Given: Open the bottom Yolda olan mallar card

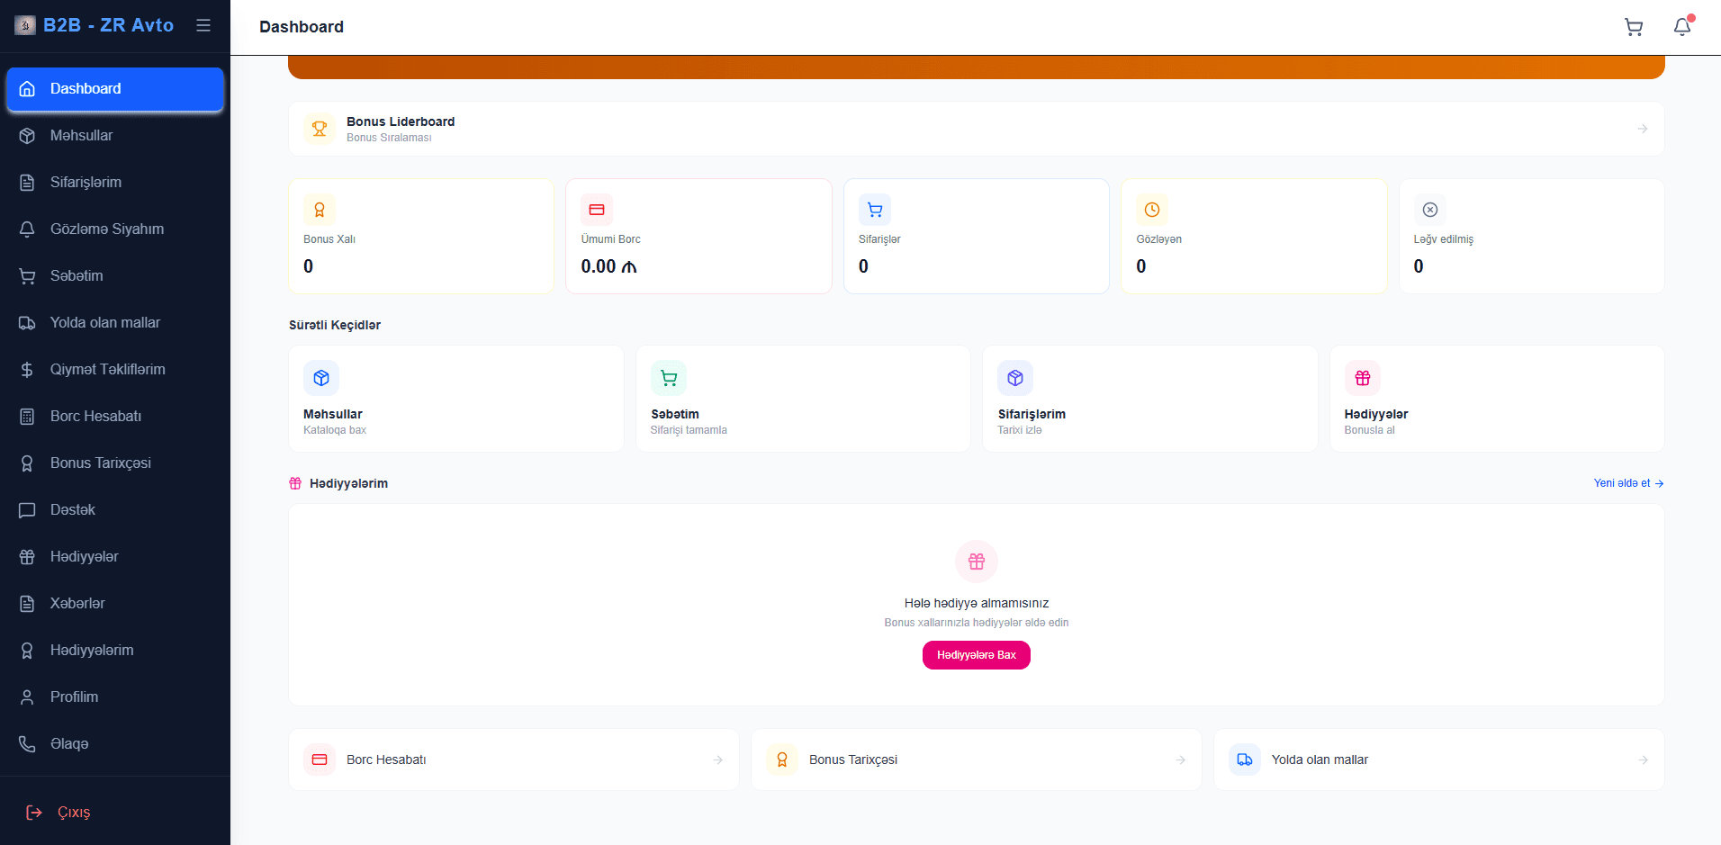Looking at the screenshot, I should pyautogui.click(x=1439, y=760).
